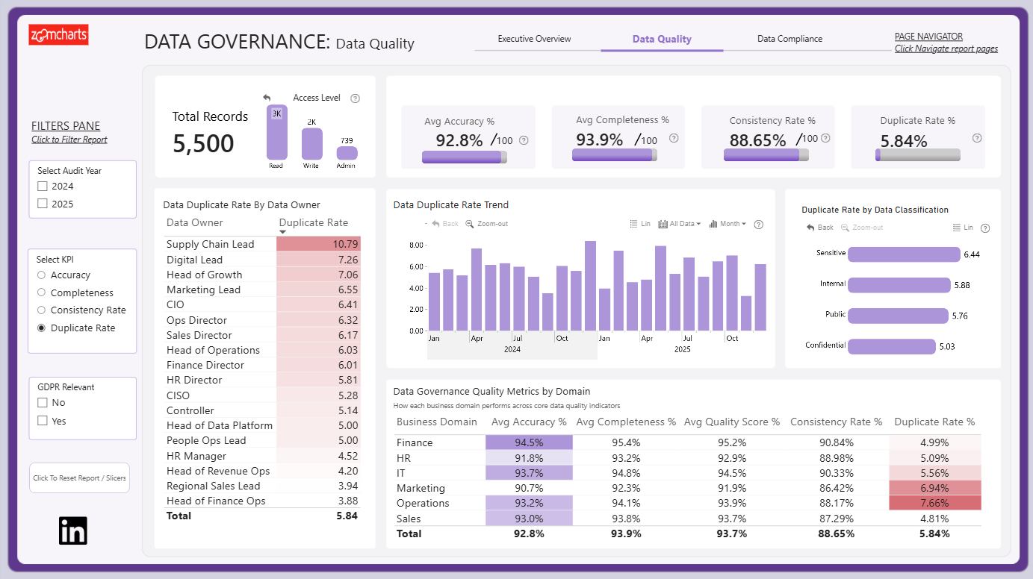Click the Reset Report / Slicers button
The height and width of the screenshot is (579, 1033).
[x=79, y=478]
